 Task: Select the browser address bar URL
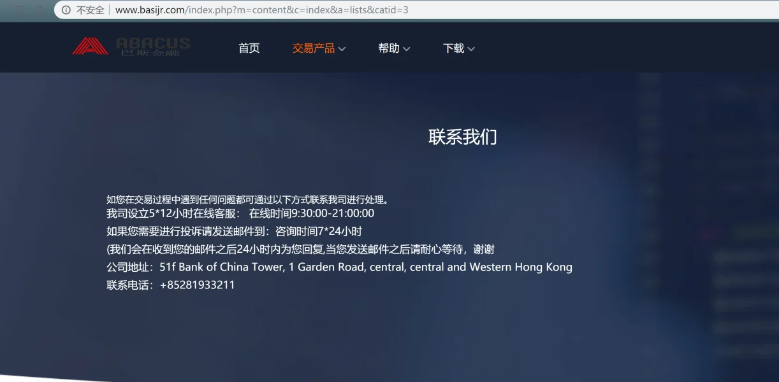[262, 10]
